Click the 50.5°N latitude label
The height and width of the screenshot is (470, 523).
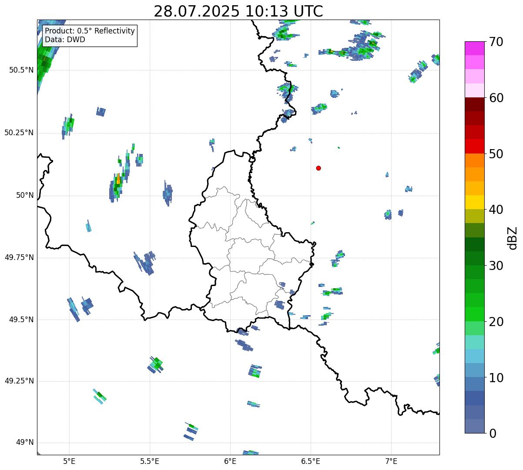pos(21,70)
